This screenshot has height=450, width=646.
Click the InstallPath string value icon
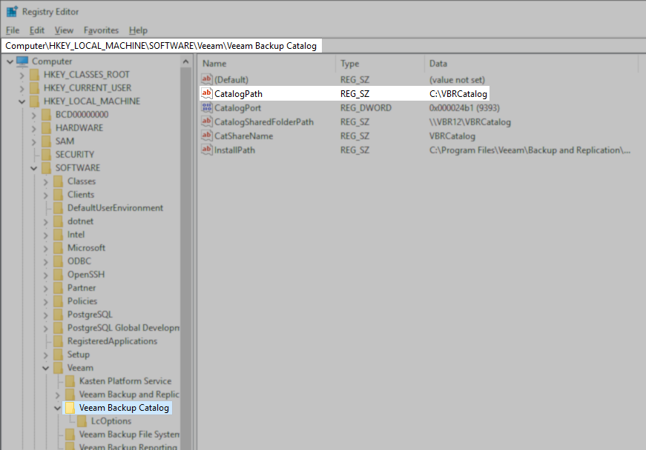tap(207, 150)
